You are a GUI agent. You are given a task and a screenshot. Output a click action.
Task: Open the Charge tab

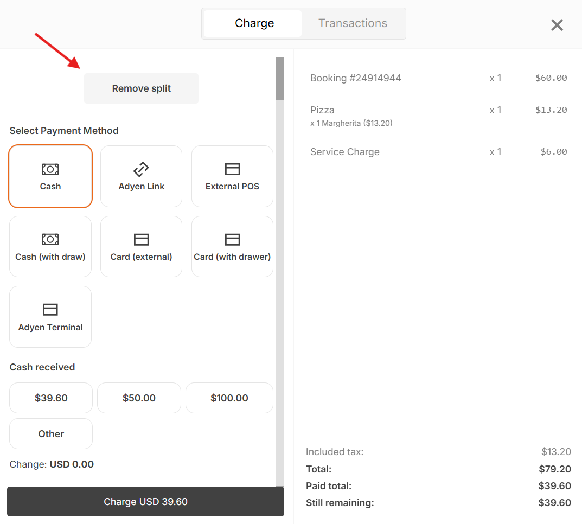[254, 23]
